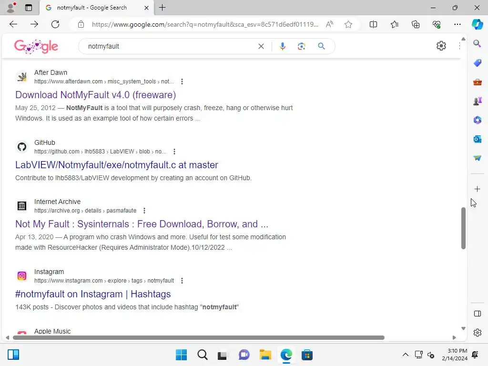Image resolution: width=488 pixels, height=366 pixels.
Task: Open Copilot in Edge sidebar
Action: pyautogui.click(x=477, y=24)
